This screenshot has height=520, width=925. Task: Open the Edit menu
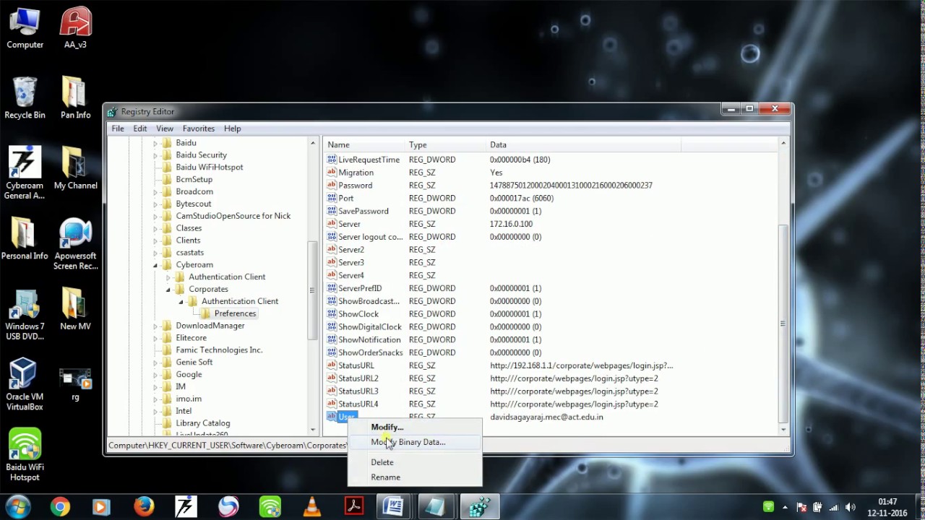(140, 129)
